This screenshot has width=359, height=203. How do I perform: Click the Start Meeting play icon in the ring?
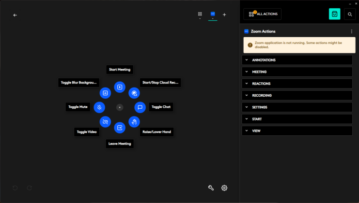[120, 87]
